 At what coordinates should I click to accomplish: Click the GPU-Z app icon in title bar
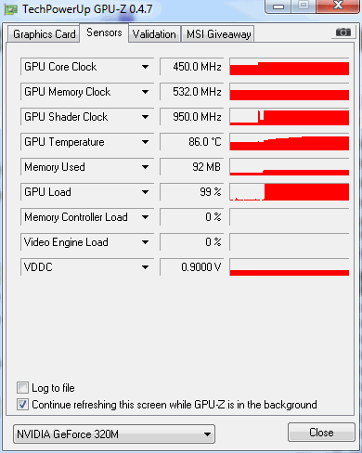[11, 9]
